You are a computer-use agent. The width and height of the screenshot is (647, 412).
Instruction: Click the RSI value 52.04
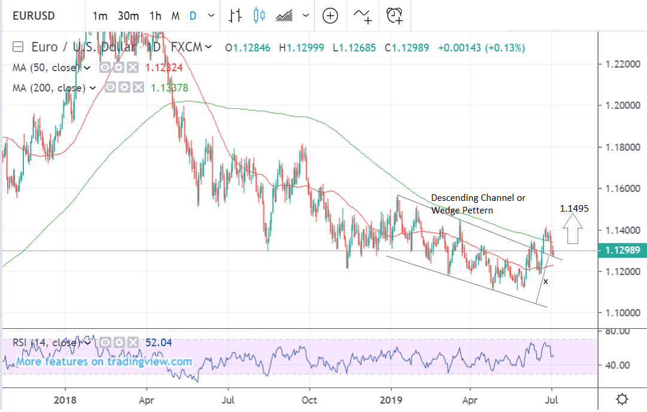[x=158, y=343]
